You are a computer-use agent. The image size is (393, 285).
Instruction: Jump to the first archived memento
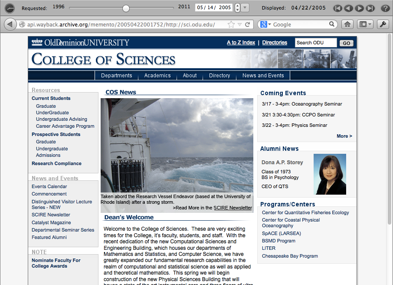pos(337,8)
